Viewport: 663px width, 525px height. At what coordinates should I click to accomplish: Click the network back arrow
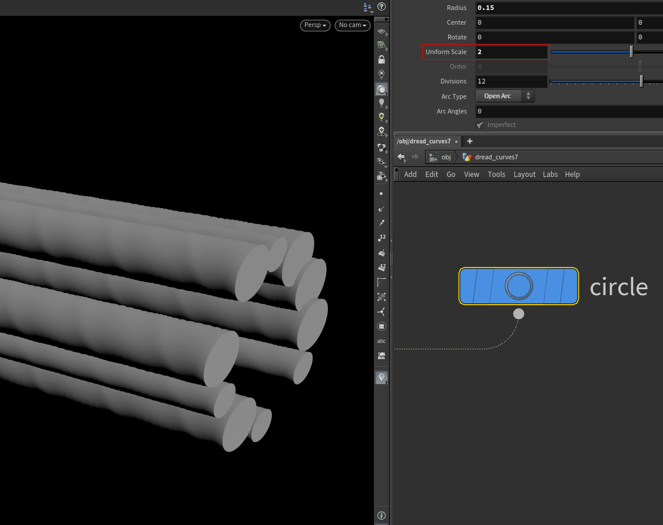(x=401, y=157)
